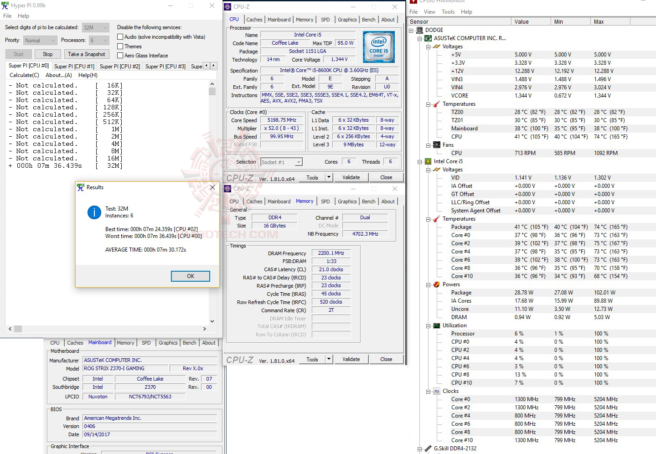Collapse the Fans node in HWMonitor
The width and height of the screenshot is (656, 454).
click(x=429, y=145)
